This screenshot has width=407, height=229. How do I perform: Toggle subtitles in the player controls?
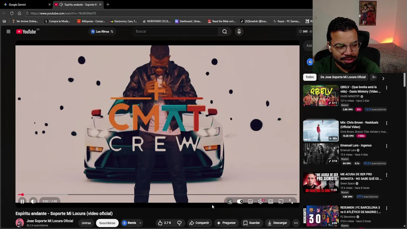pos(250,202)
